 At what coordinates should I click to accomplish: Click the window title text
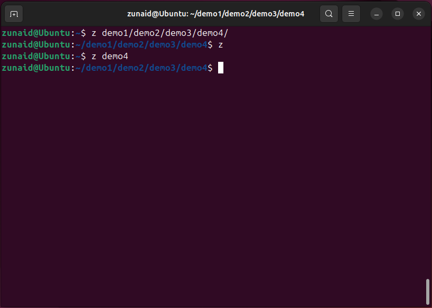pyautogui.click(x=215, y=14)
